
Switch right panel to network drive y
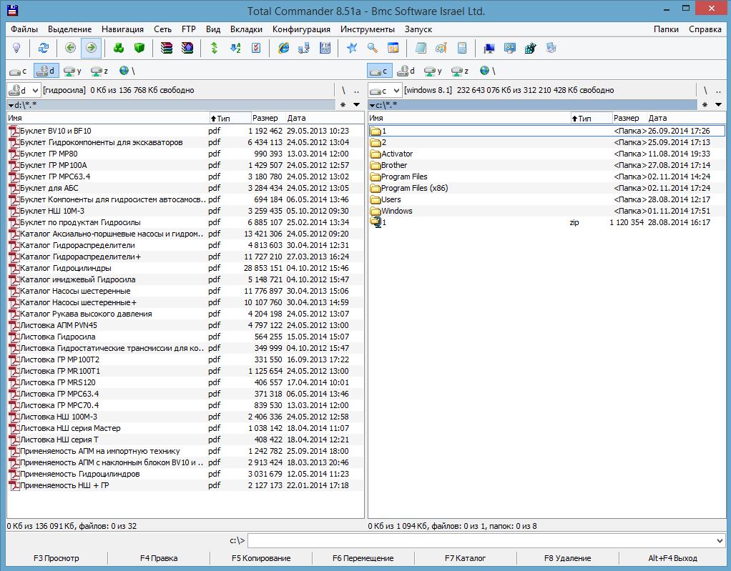pyautogui.click(x=433, y=71)
